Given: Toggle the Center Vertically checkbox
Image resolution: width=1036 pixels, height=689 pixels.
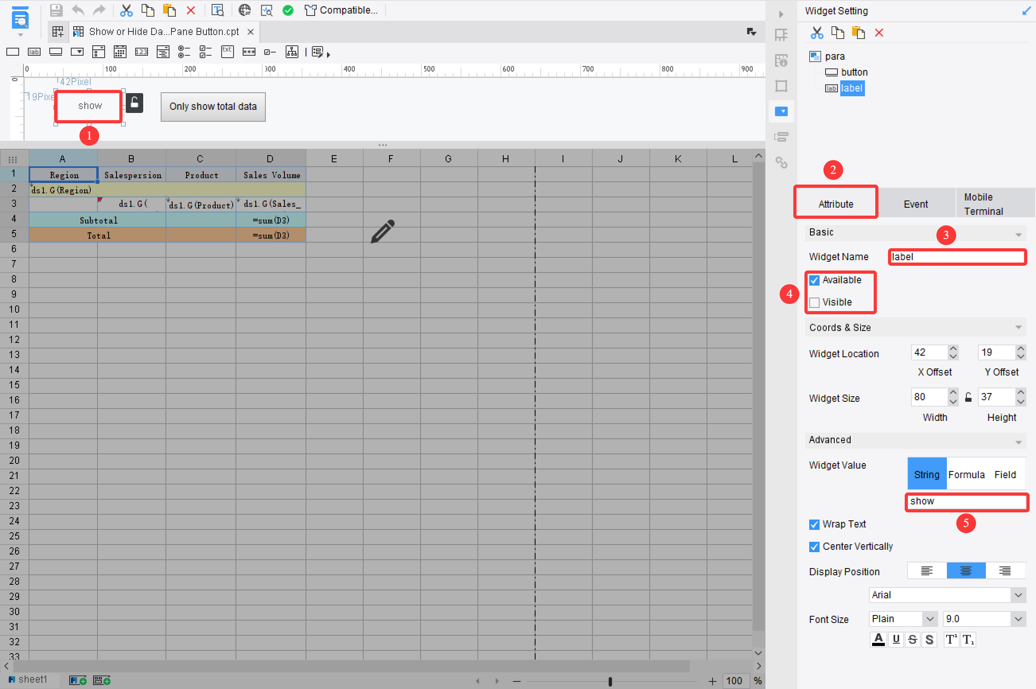Looking at the screenshot, I should [x=814, y=547].
